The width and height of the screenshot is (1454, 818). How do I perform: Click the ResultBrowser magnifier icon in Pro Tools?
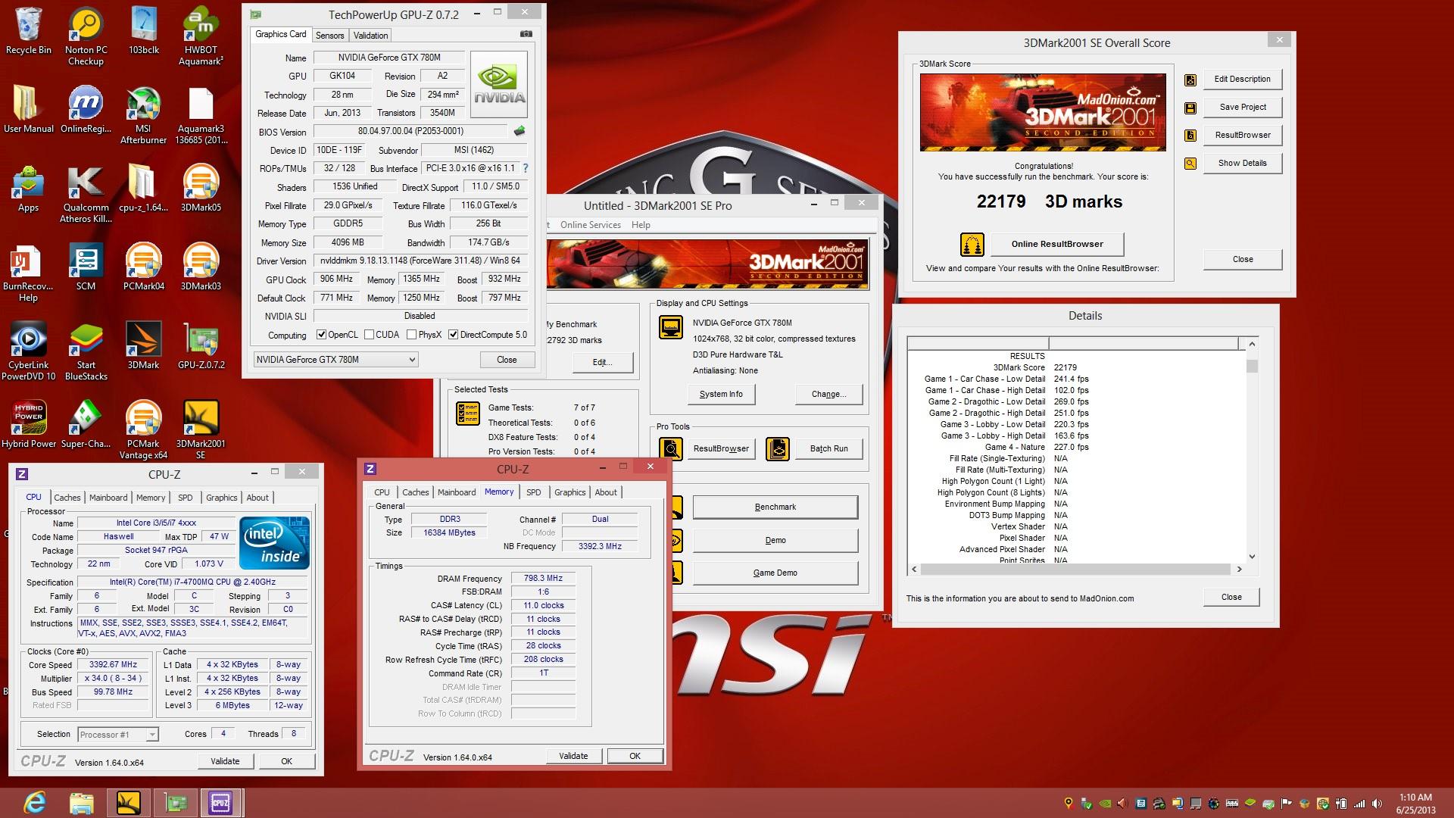pos(671,449)
